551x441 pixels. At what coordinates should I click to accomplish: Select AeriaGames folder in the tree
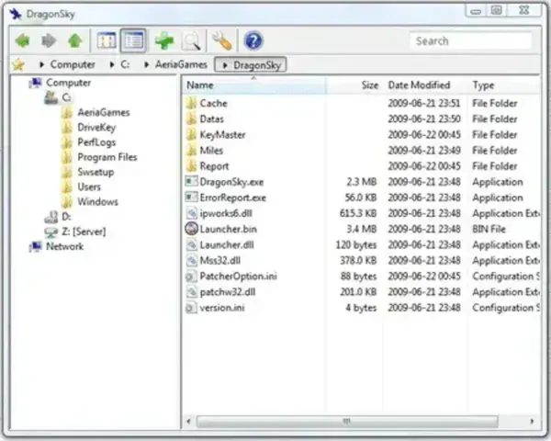point(103,112)
